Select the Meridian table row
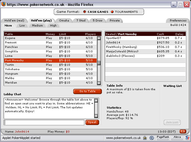 [51, 83]
